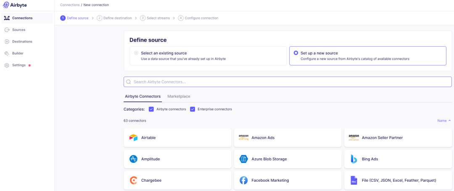
Task: Click the Amazon Ads logo
Action: coord(243,138)
